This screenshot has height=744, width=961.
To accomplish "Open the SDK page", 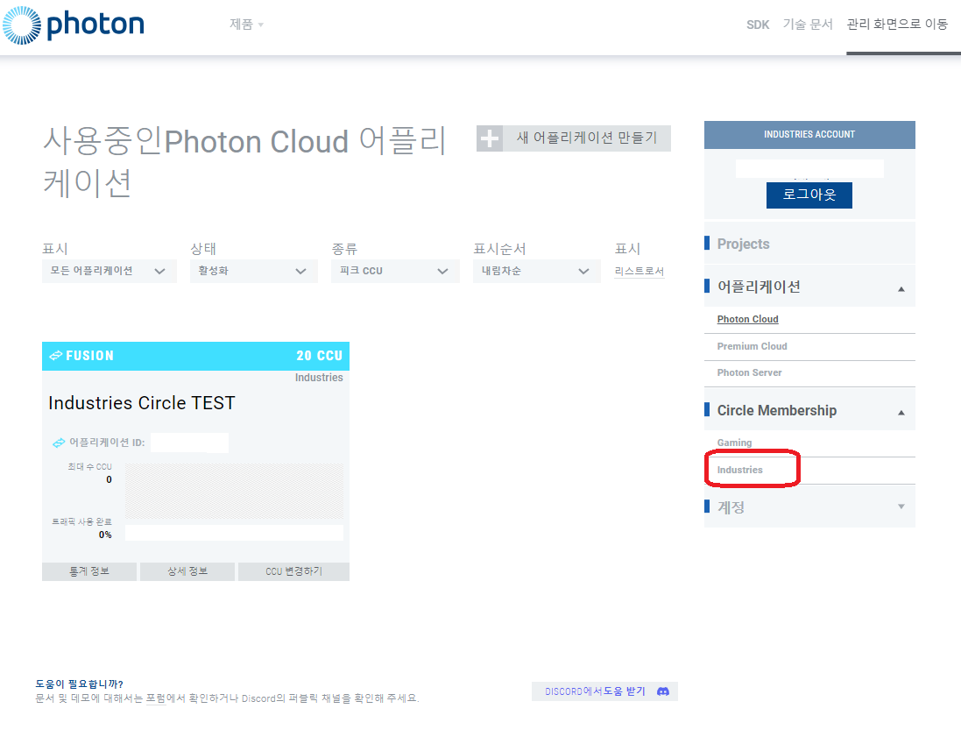I will [x=758, y=25].
